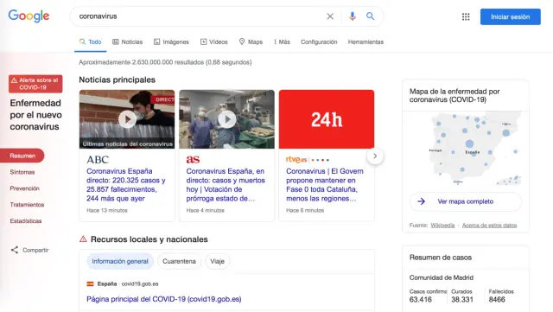Open Herramientas options
This screenshot has width=553, height=312.
365,42
